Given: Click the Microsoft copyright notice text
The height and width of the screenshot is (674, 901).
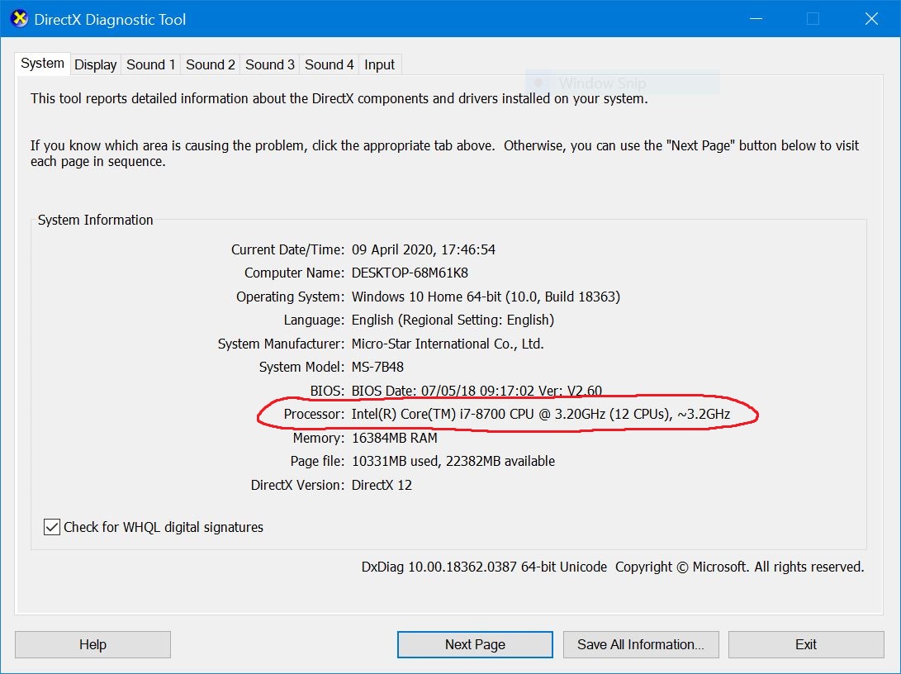Looking at the screenshot, I should [739, 567].
